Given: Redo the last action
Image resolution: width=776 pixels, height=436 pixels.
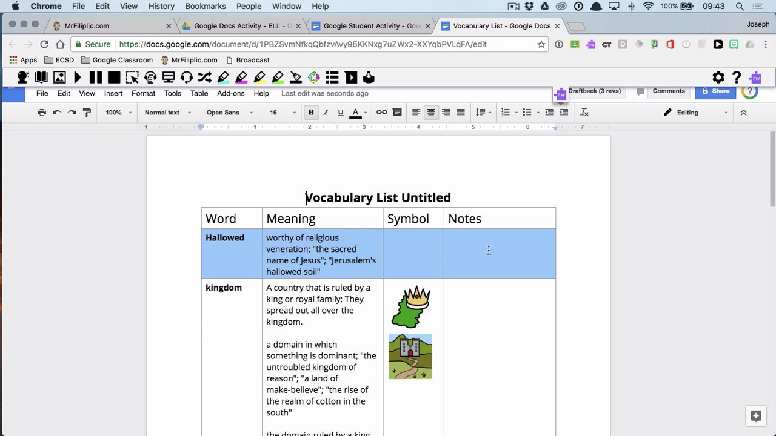Looking at the screenshot, I should tap(72, 113).
